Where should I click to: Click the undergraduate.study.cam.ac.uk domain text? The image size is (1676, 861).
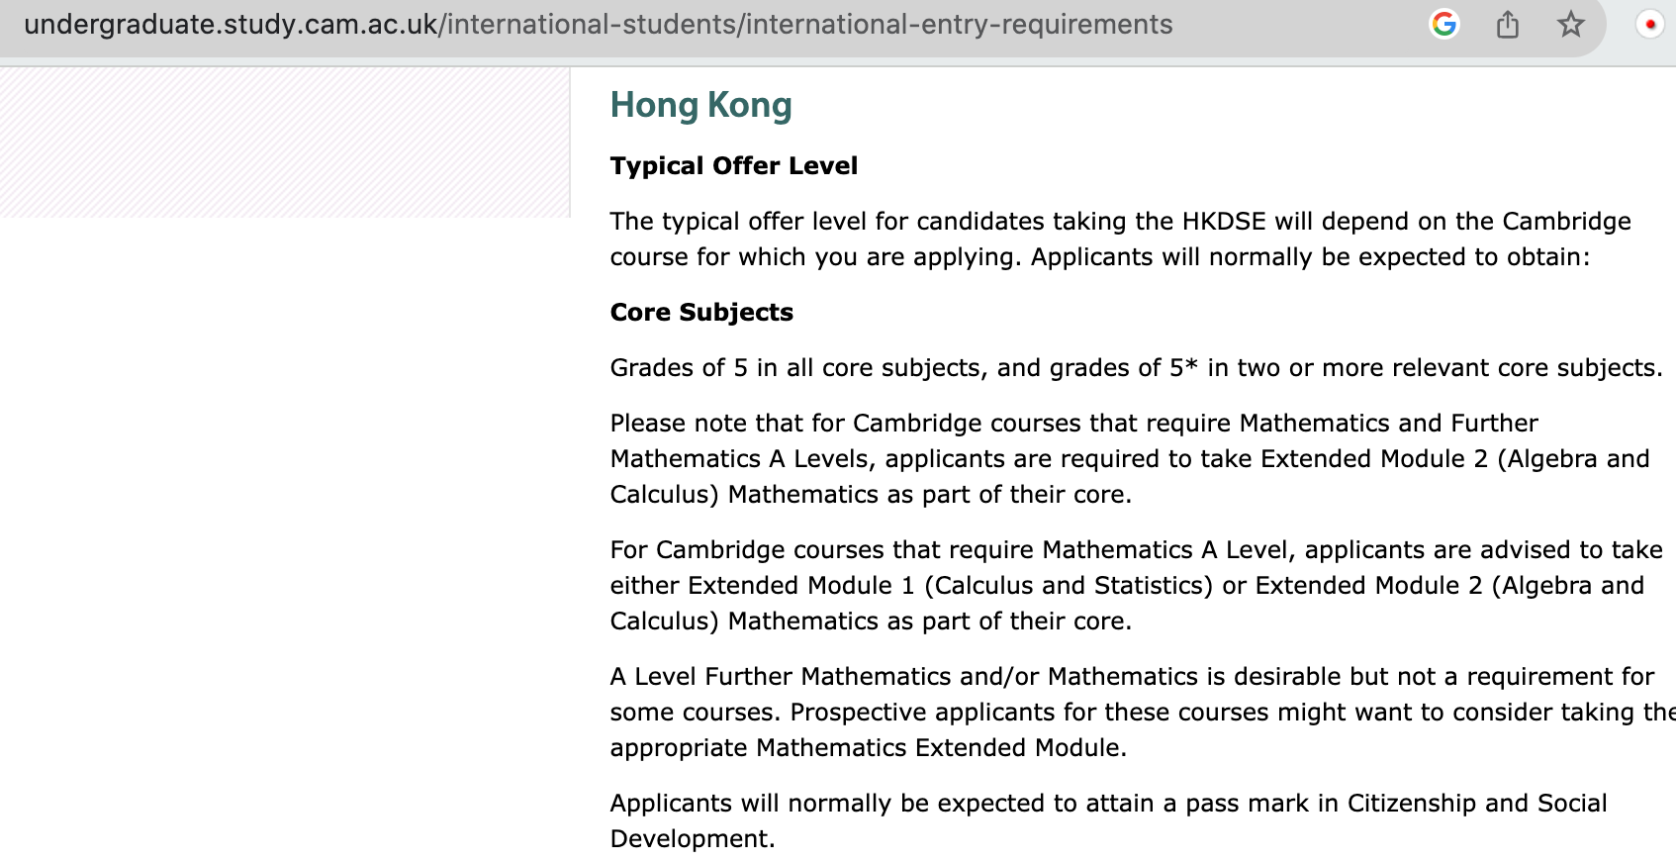click(x=231, y=25)
